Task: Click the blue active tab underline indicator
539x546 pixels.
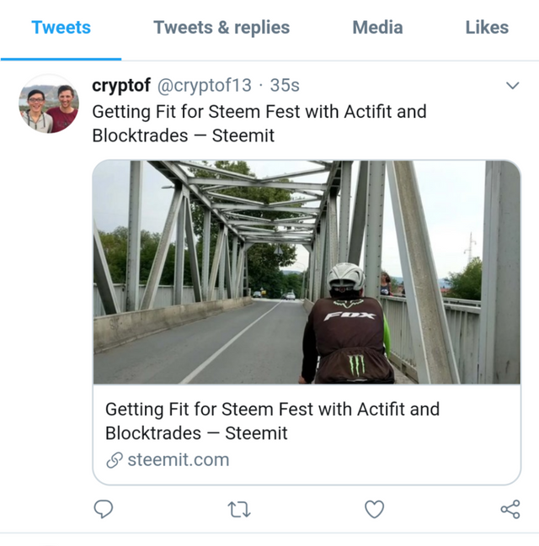Action: 61,59
